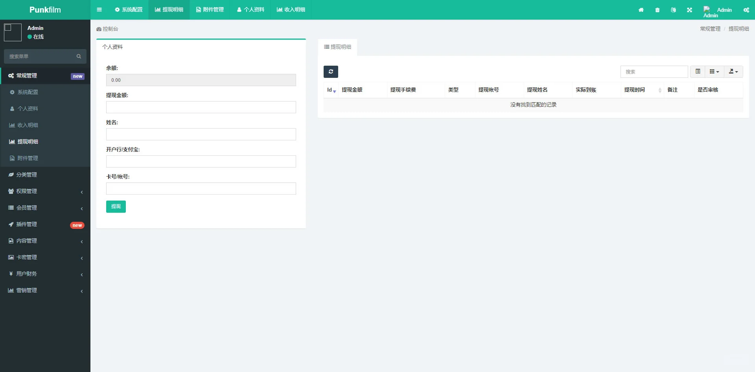Expand 营销管理 sidebar menu
Viewport: 755px width, 372px height.
[x=45, y=290]
